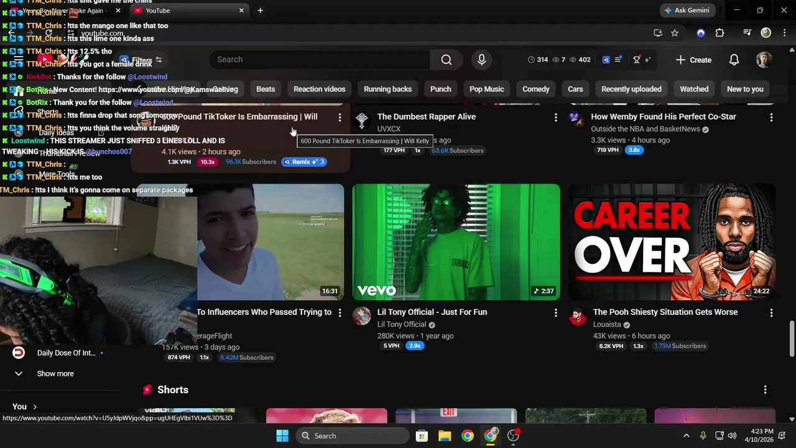796x448 pixels.
Task: Select the Comedy chip
Action: point(535,89)
